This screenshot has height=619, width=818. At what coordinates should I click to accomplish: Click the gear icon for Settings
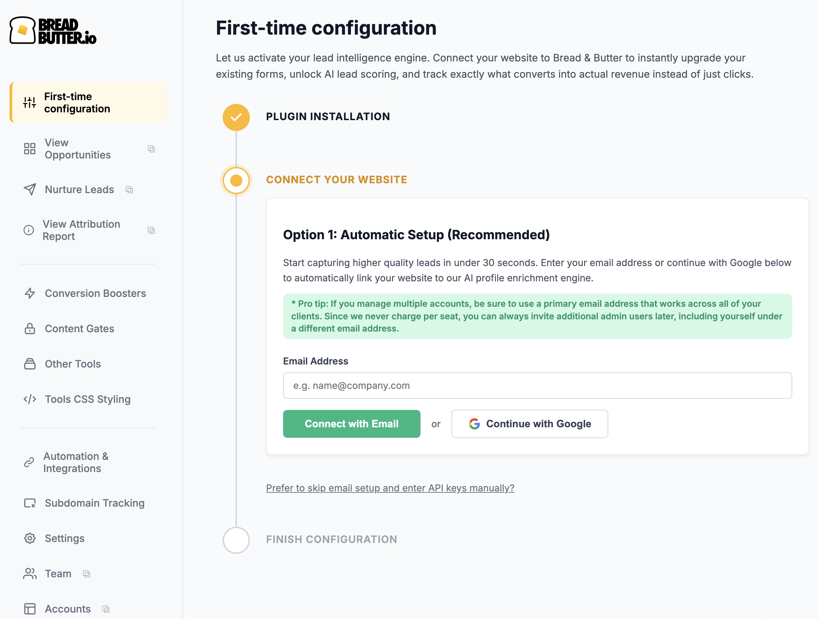point(30,538)
